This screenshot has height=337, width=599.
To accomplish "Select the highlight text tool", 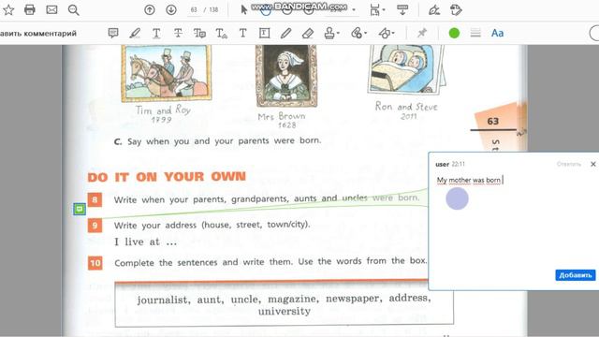I will (135, 34).
